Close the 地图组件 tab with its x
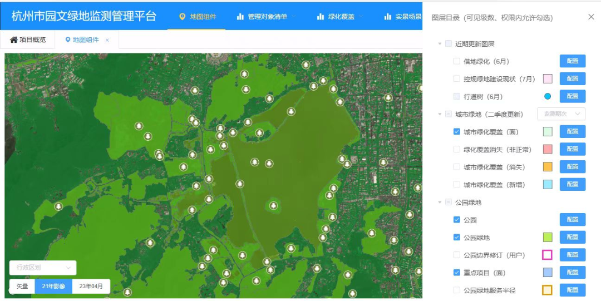Screen dimensions: 601x301 (x=107, y=40)
